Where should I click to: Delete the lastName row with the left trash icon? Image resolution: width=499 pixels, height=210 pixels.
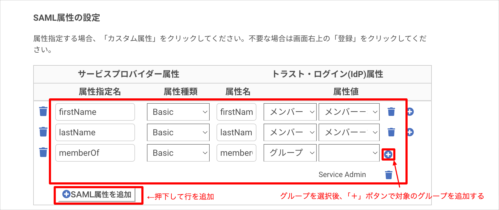point(43,132)
